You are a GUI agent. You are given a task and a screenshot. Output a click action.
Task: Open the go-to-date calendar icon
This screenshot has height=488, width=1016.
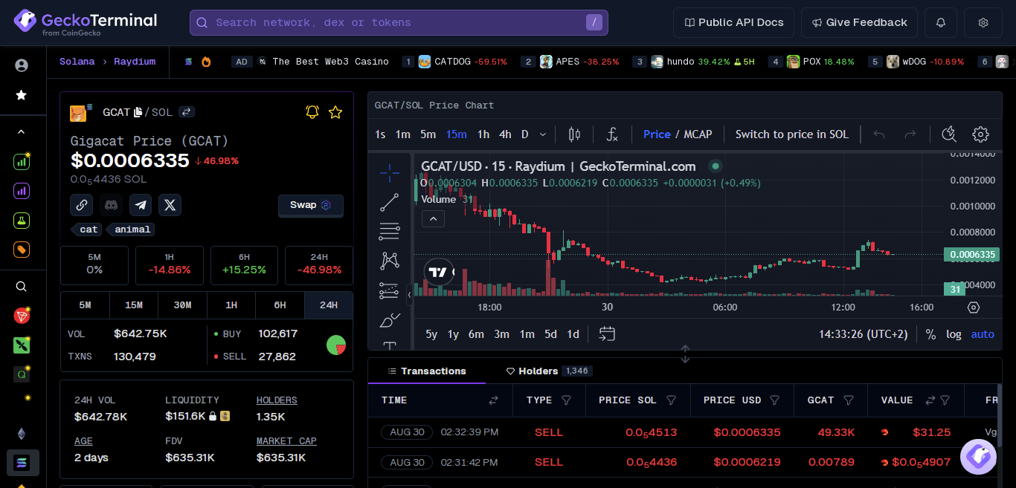coord(607,334)
